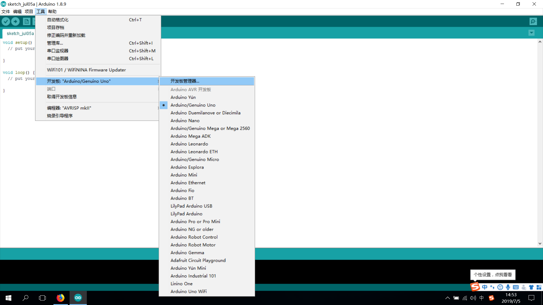Click the Upload arrow toolbar icon
The width and height of the screenshot is (543, 305).
(16, 21)
